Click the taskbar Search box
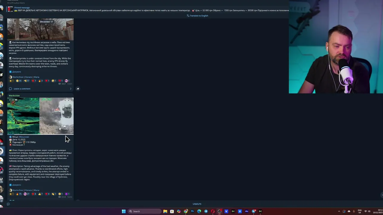383x215 pixels. point(145,211)
